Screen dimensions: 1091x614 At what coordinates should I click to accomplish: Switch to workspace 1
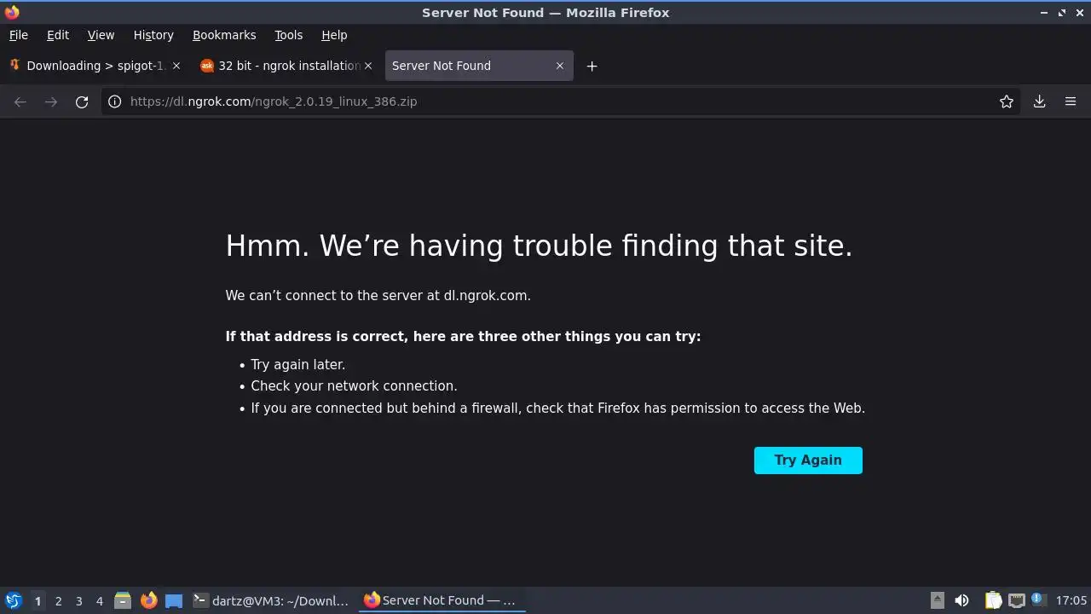coord(38,601)
